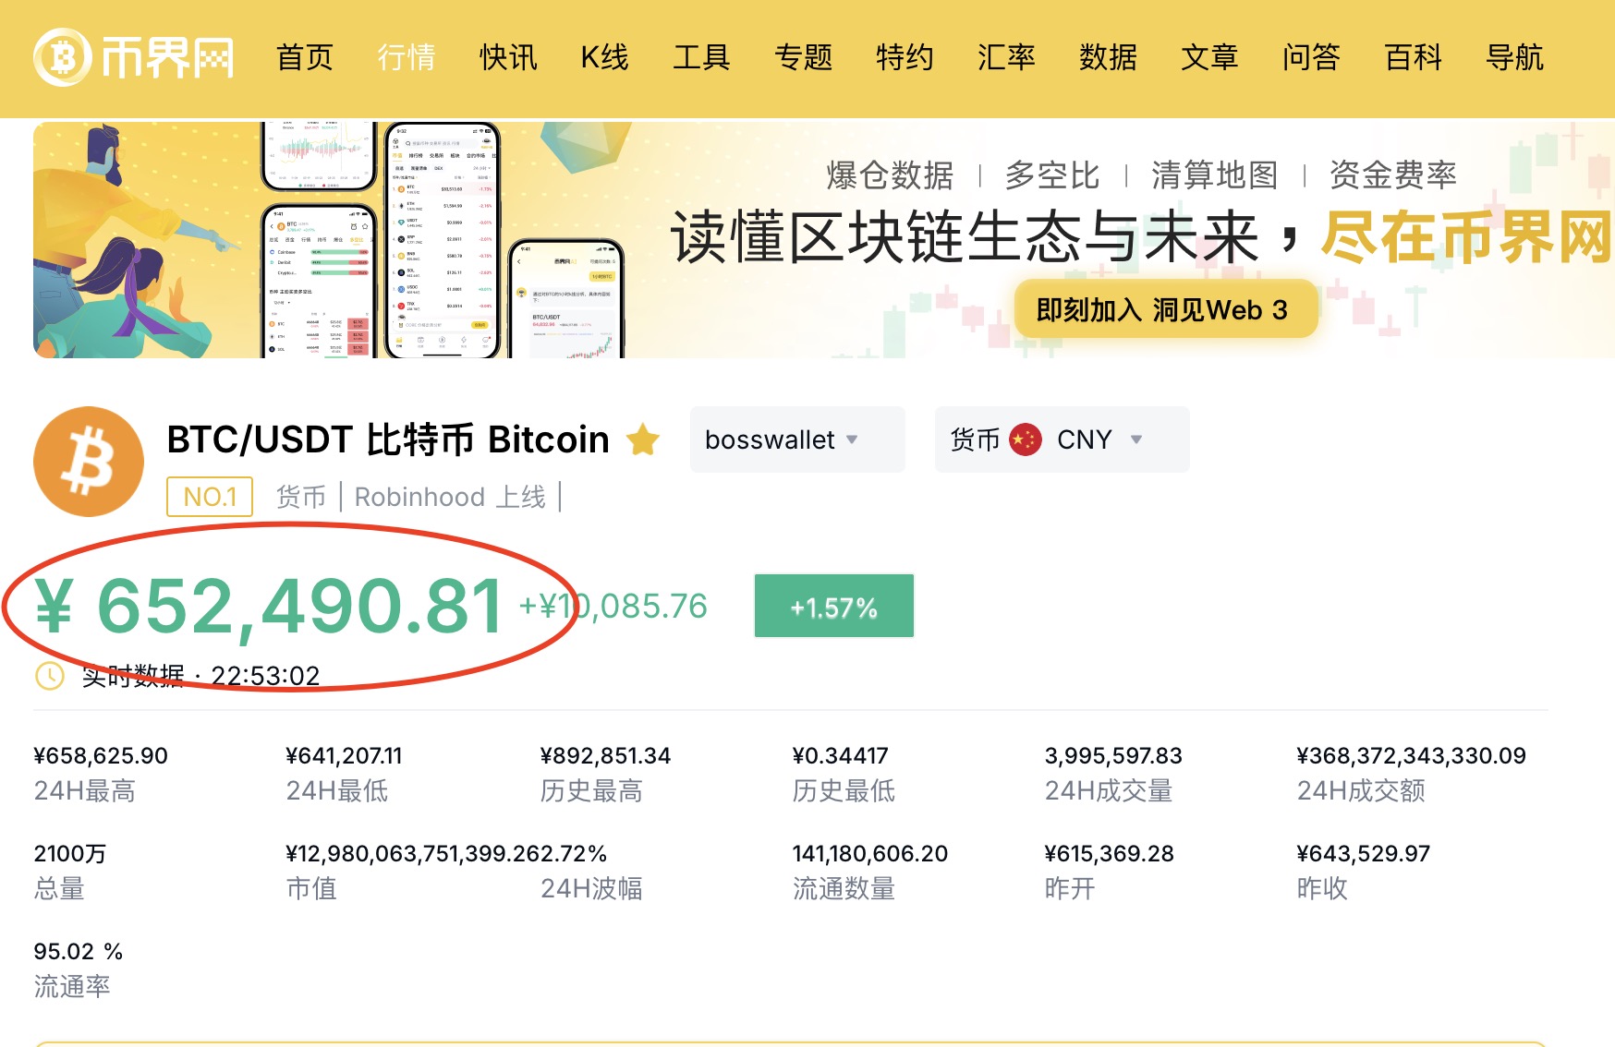Click the clock icon beside 实时数据
Image resolution: width=1615 pixels, height=1047 pixels.
click(49, 676)
